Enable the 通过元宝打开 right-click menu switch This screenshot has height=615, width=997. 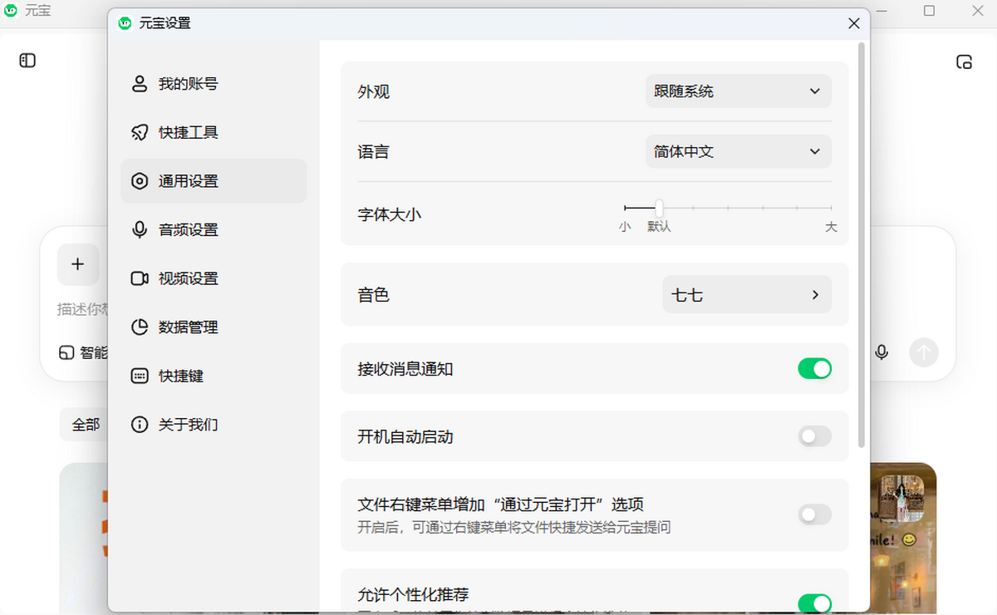point(814,514)
